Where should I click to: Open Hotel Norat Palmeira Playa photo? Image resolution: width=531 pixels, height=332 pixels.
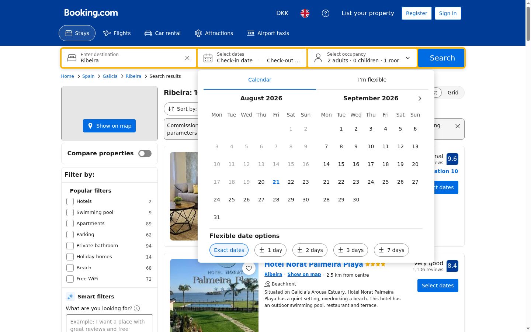tap(214, 295)
